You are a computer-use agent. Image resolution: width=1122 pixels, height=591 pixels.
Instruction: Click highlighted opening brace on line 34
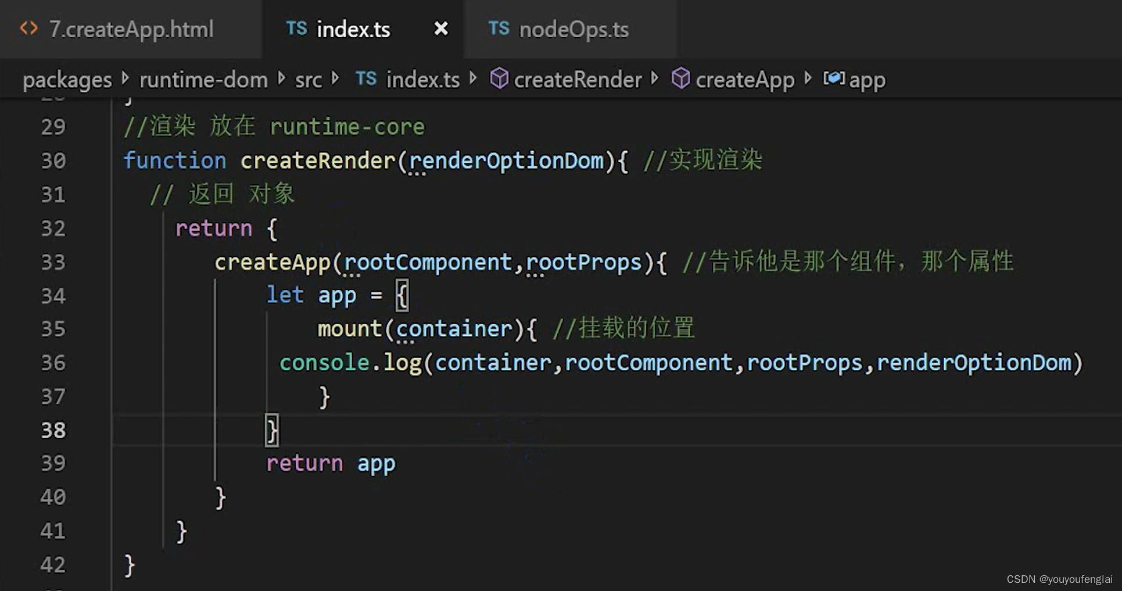tap(402, 295)
